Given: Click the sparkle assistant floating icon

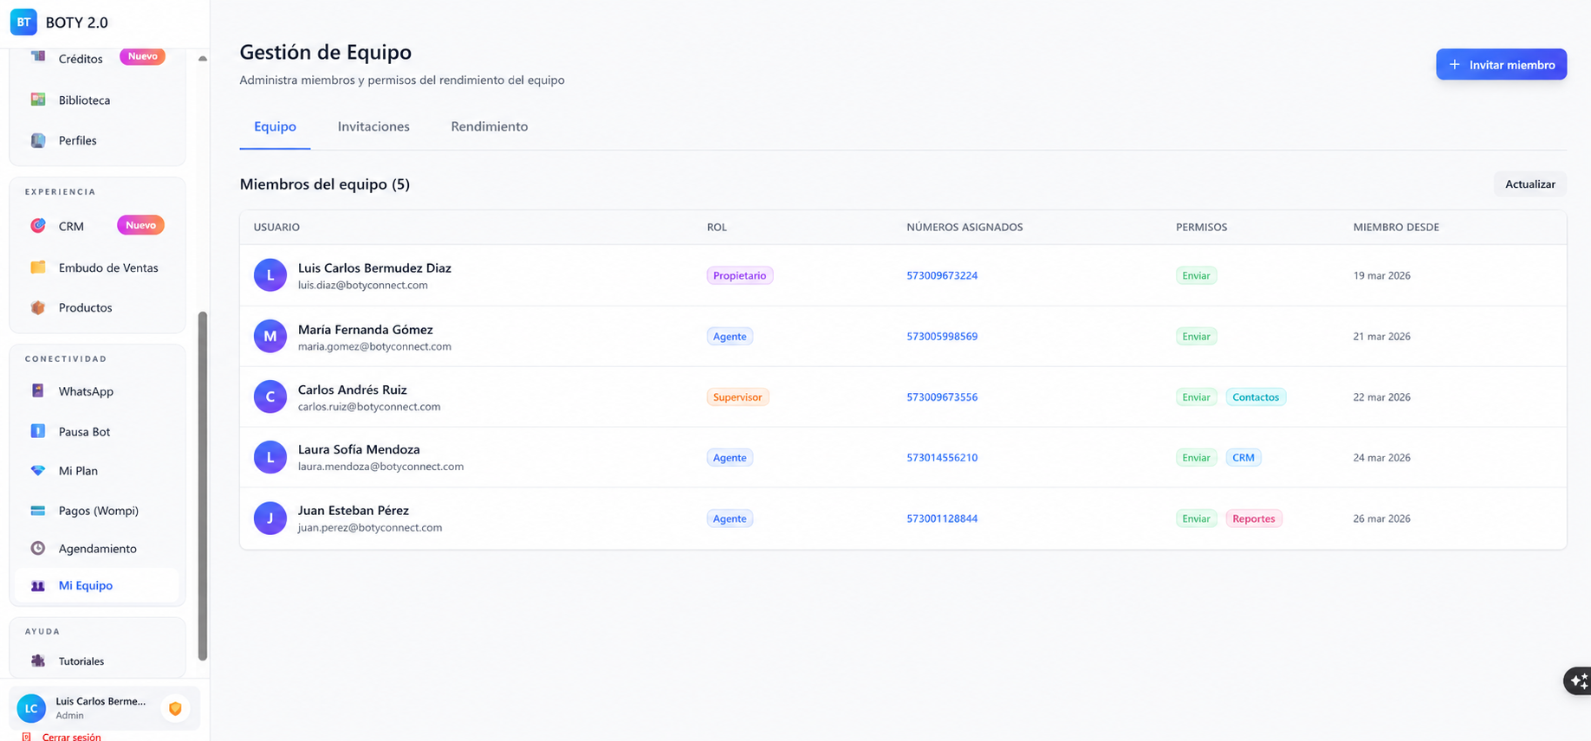Looking at the screenshot, I should [1579, 681].
